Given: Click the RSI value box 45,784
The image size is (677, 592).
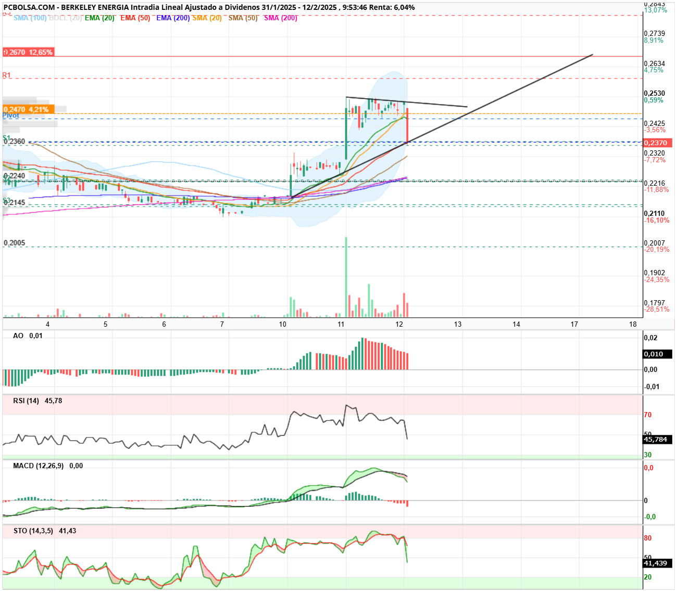Looking at the screenshot, I should pyautogui.click(x=658, y=440).
